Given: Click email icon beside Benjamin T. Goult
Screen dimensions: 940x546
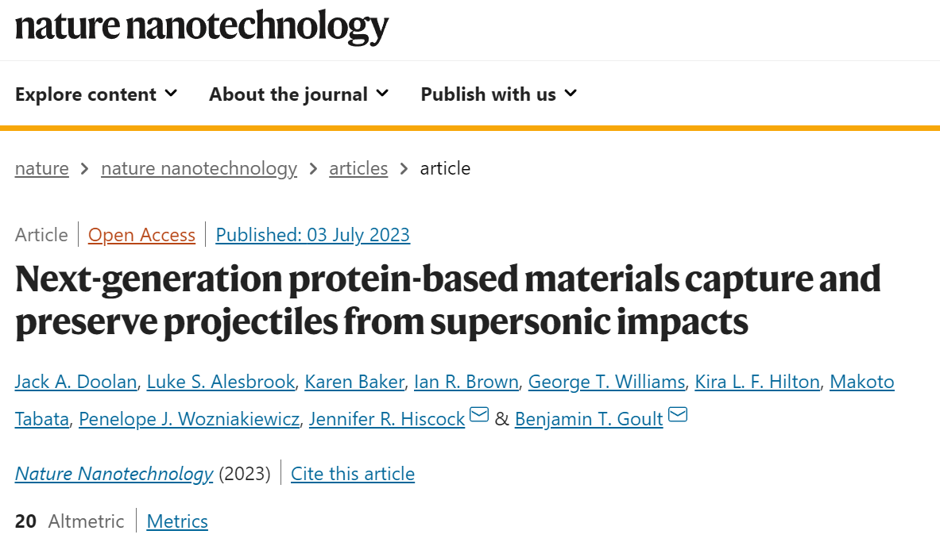Looking at the screenshot, I should (x=678, y=414).
